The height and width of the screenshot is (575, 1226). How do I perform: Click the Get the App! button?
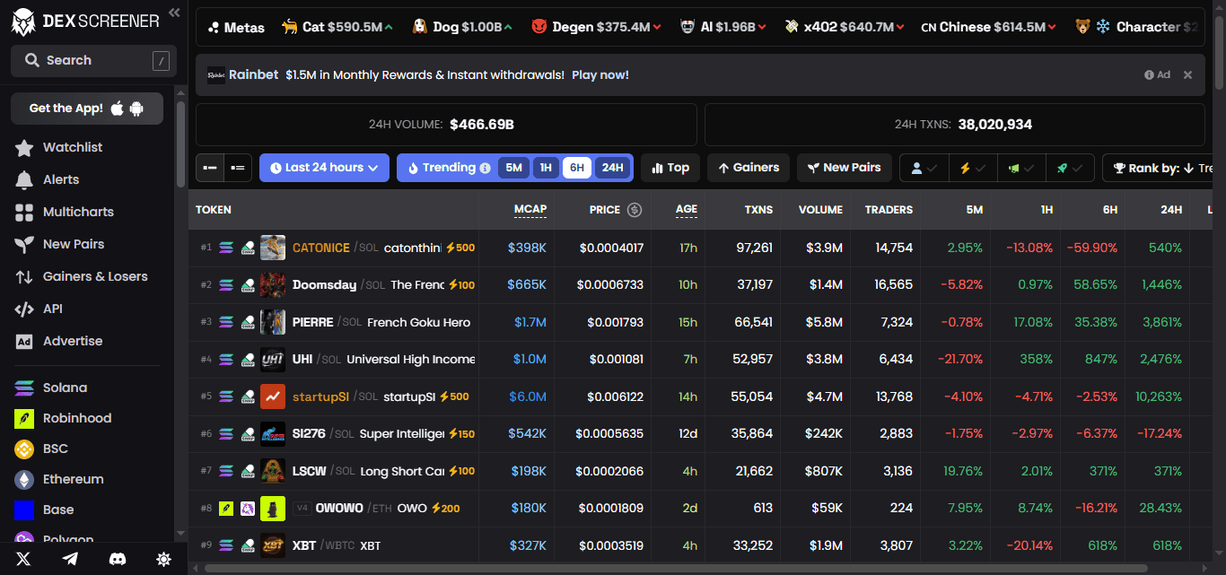87,109
